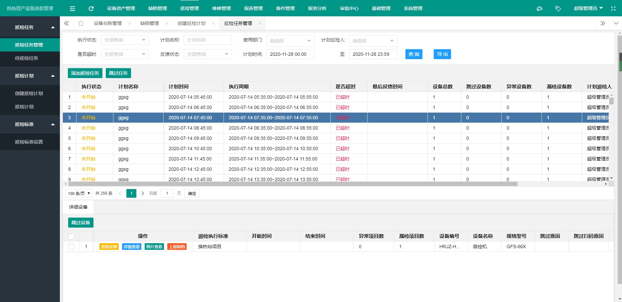The image size is (622, 302).
Task: Click the page number jump input
Action: point(167,193)
